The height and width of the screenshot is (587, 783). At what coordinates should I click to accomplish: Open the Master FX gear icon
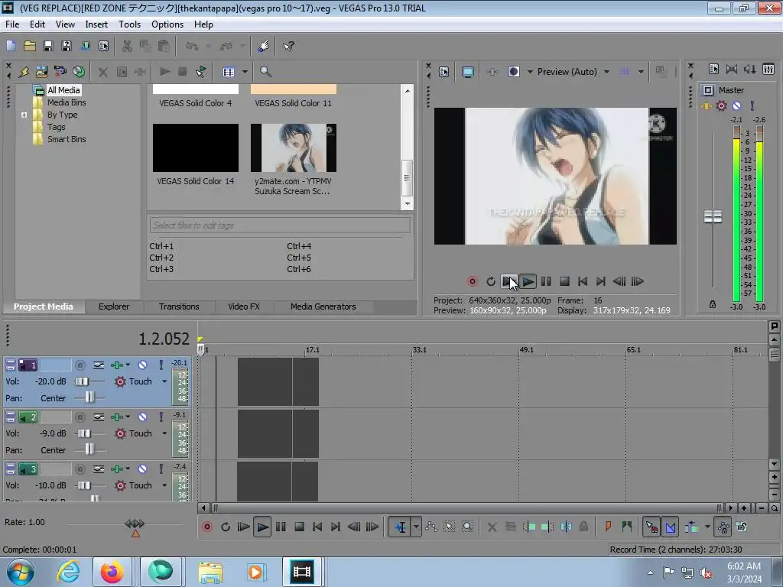[x=721, y=105]
